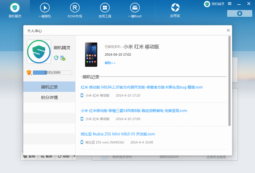Open the 一键Root tab
255x173 pixels.
[x=135, y=10]
